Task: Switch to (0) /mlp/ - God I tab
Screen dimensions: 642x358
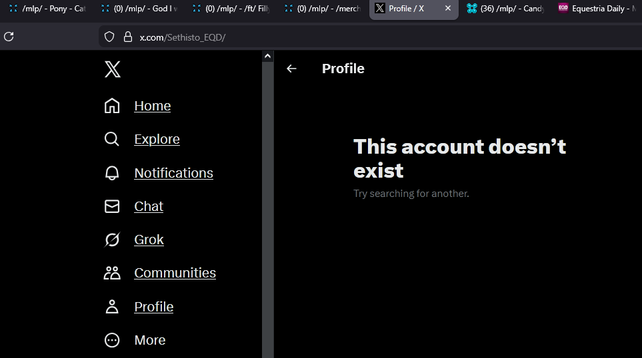Action: tap(139, 9)
